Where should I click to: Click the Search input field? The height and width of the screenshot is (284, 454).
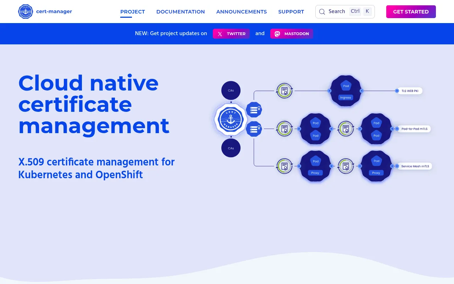[345, 12]
